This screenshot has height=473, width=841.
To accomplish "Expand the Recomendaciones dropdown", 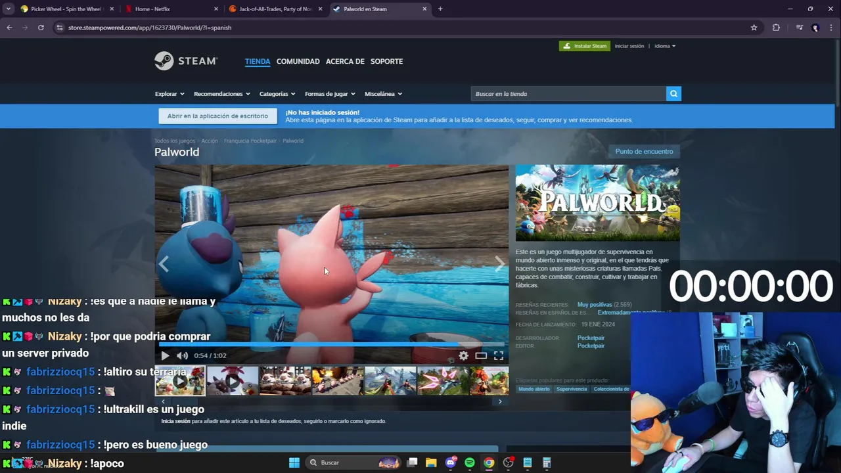I will click(222, 94).
